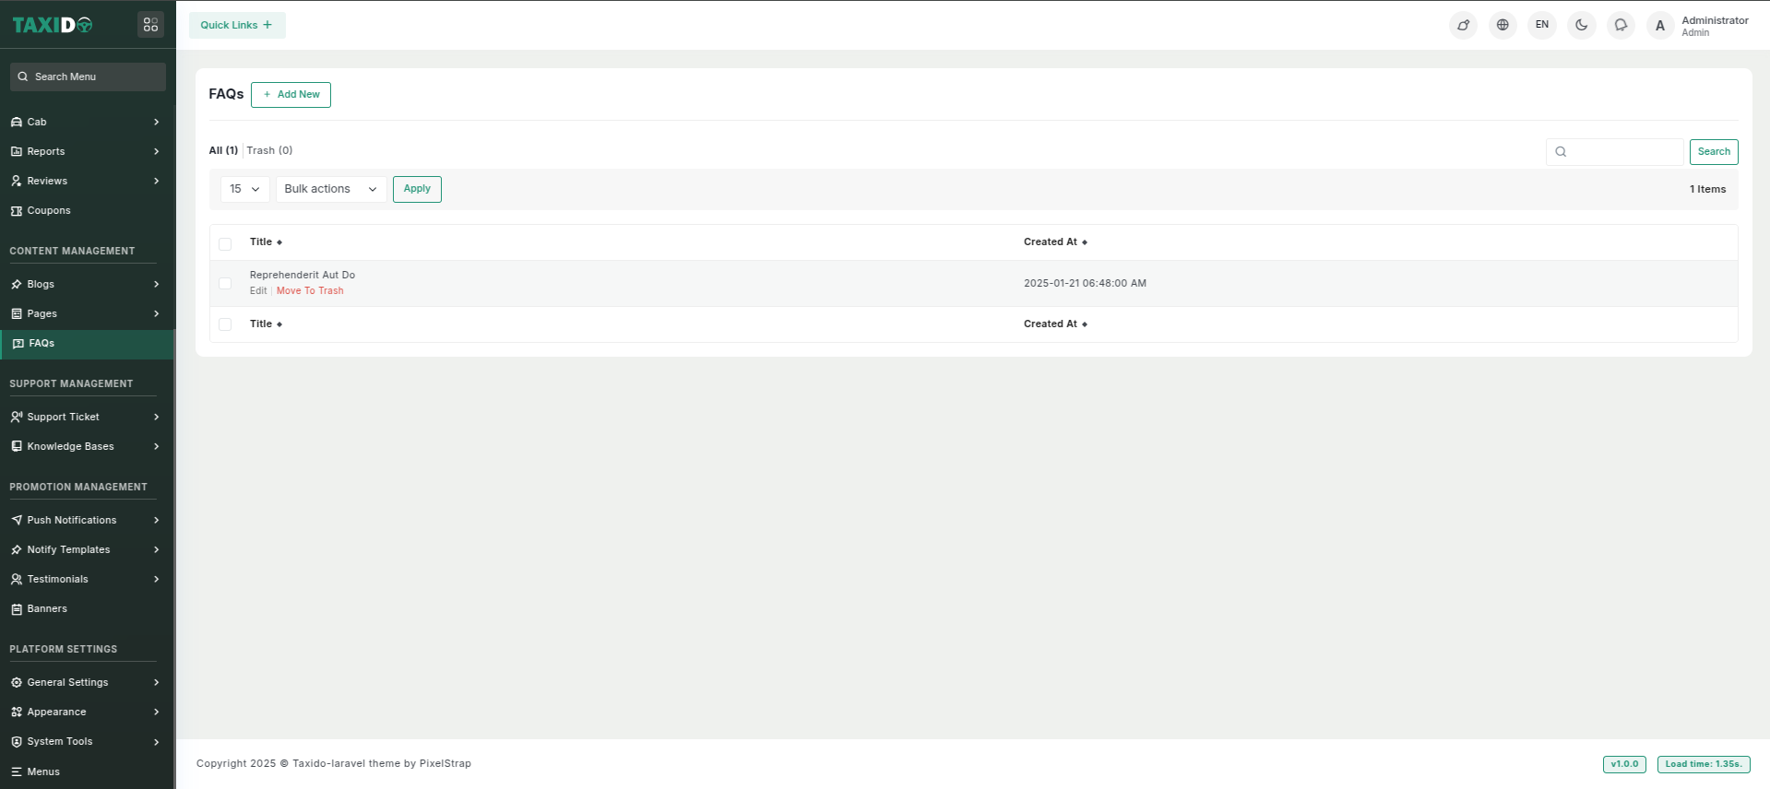Click the notifications bell icon
This screenshot has height=789, width=1770.
(1621, 25)
